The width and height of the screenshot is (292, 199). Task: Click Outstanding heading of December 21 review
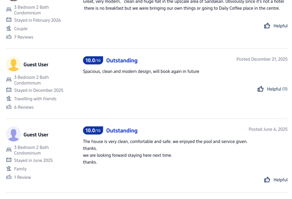pyautogui.click(x=122, y=60)
